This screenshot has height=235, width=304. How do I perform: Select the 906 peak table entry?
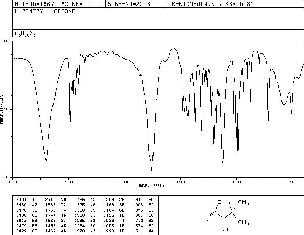pyautogui.click(x=145, y=205)
